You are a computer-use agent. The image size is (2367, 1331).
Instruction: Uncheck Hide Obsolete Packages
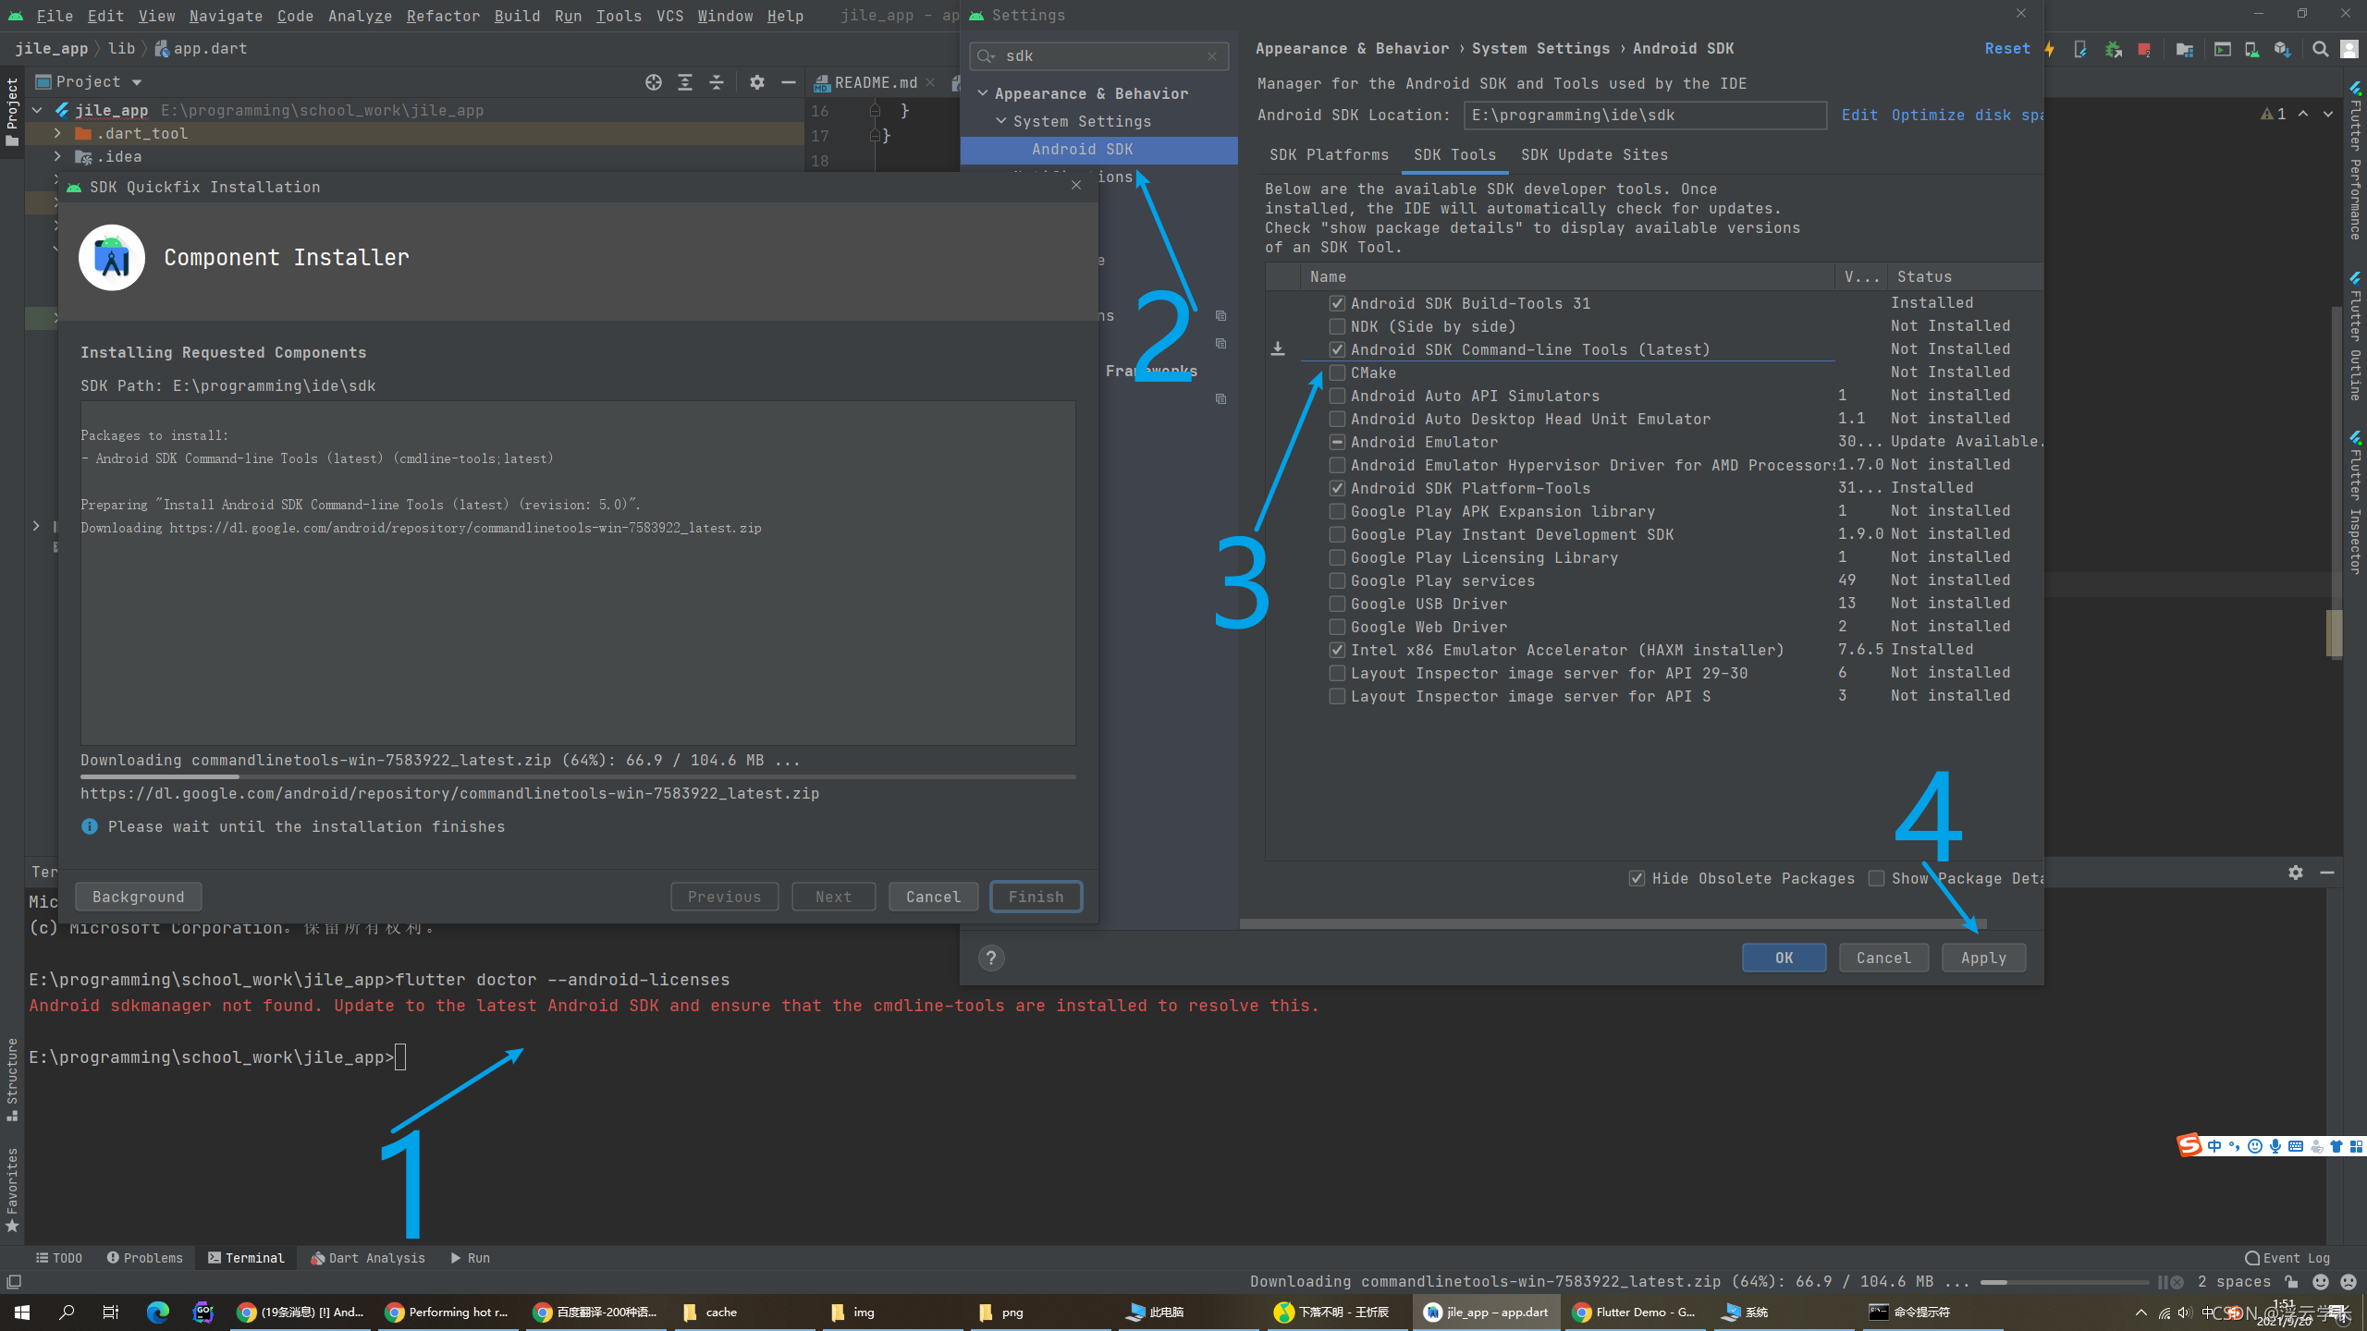coord(1637,878)
